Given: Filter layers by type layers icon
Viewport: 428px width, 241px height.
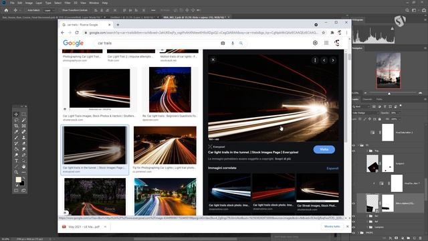Looking at the screenshot, I should pyautogui.click(x=385, y=106).
